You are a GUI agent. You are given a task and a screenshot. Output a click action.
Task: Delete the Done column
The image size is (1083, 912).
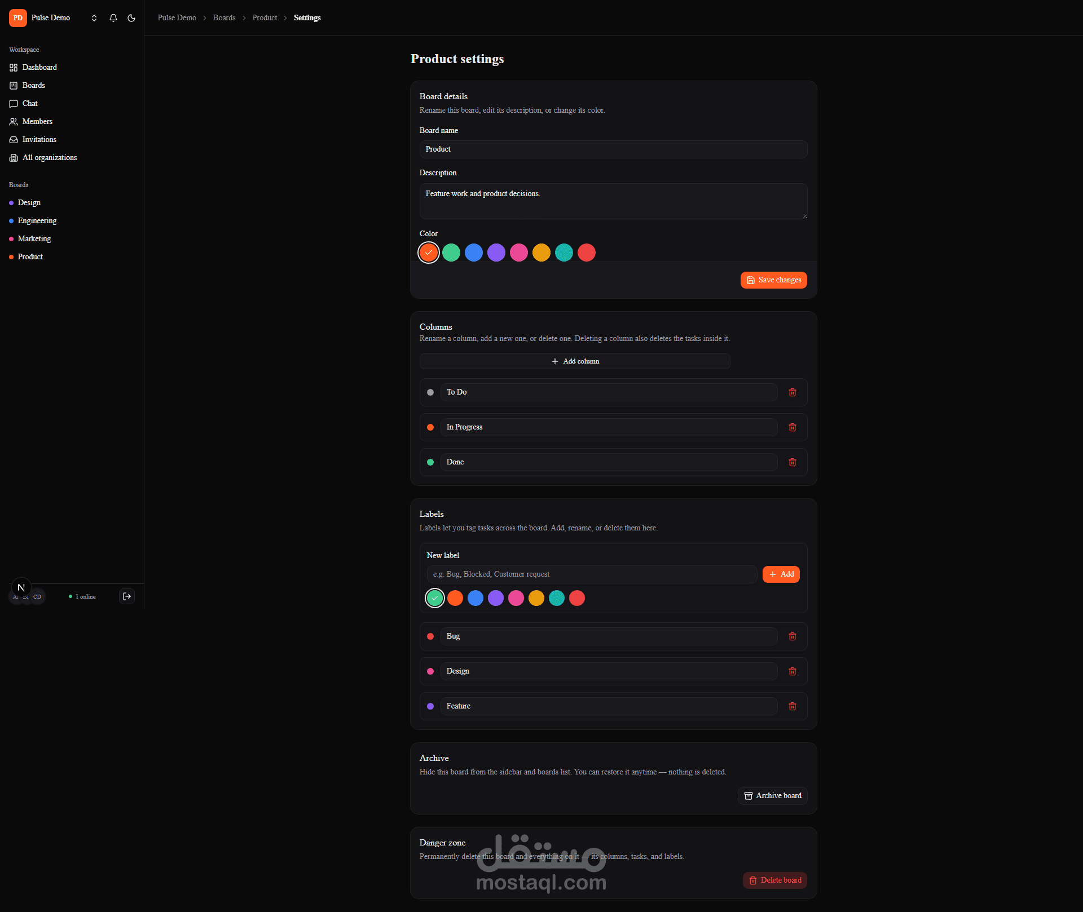click(x=793, y=462)
